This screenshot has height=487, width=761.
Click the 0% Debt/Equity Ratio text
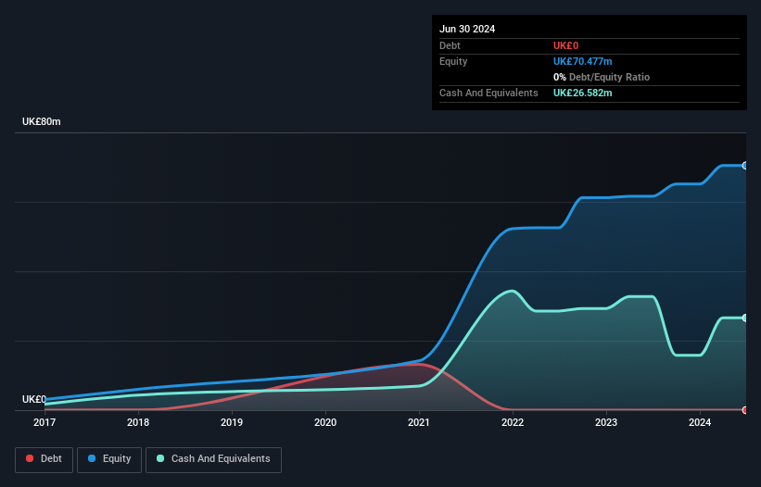coord(602,77)
